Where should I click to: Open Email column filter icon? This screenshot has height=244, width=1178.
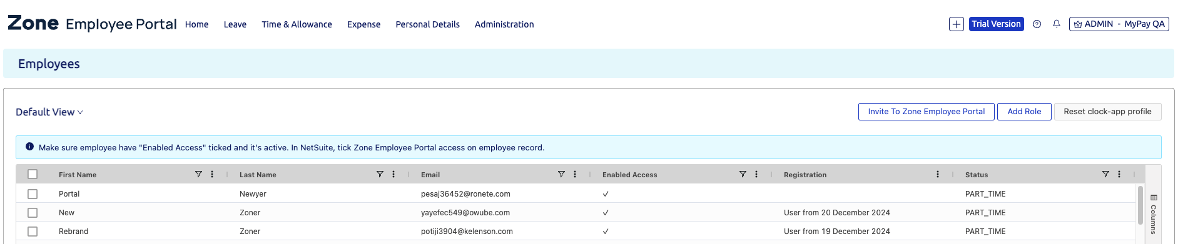[561, 174]
